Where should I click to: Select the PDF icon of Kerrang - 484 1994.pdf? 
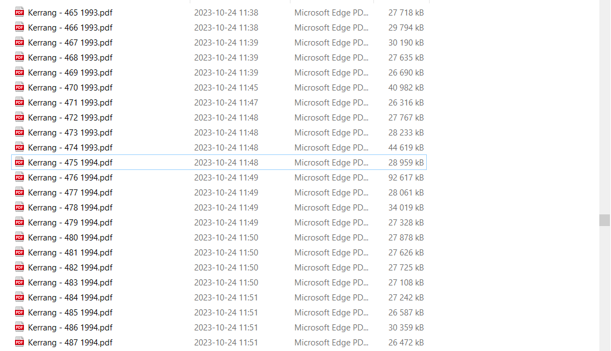point(19,297)
